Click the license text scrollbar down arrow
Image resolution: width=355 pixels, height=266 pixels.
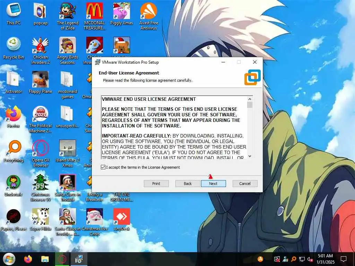click(250, 156)
